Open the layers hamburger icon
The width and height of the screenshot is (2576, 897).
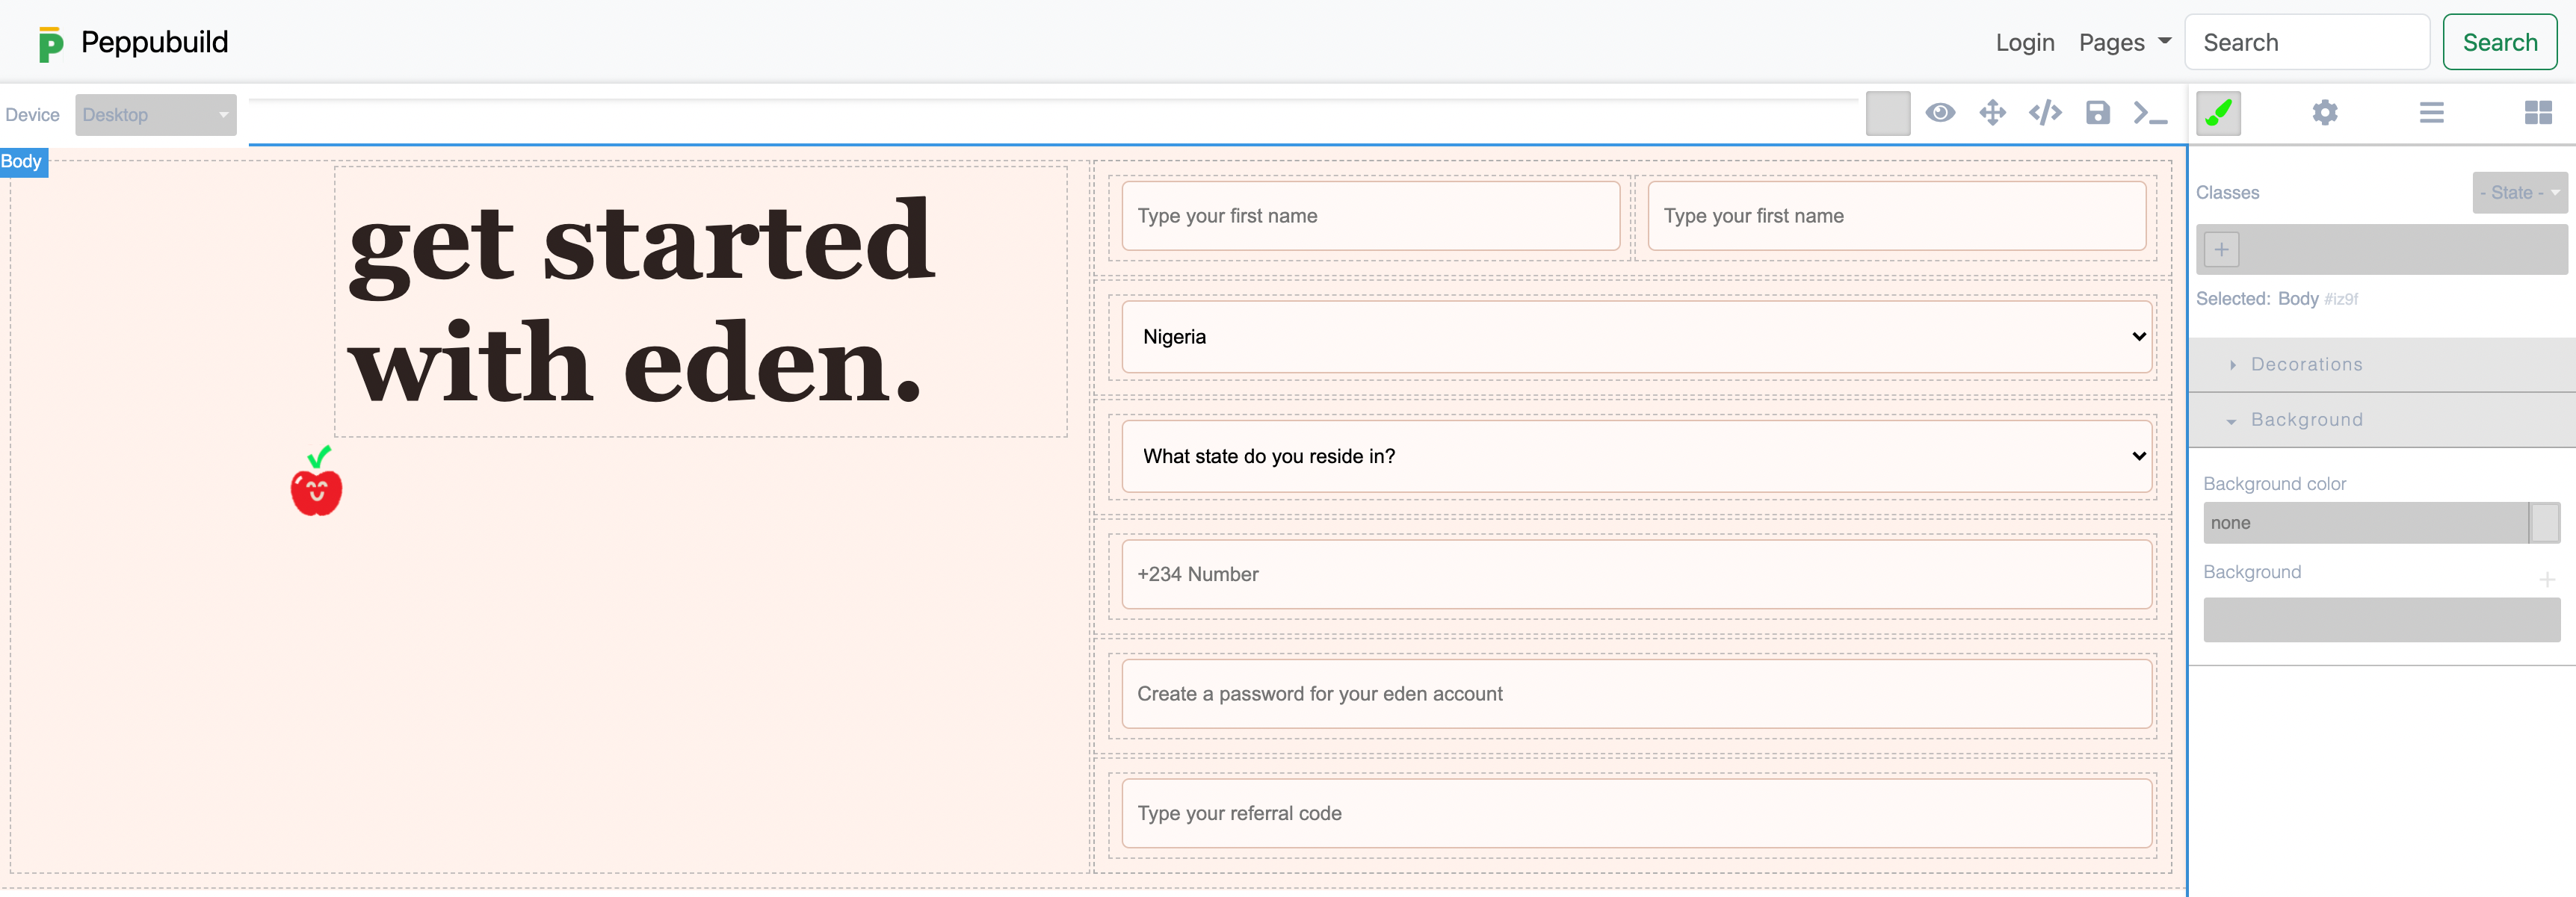pos(2431,113)
